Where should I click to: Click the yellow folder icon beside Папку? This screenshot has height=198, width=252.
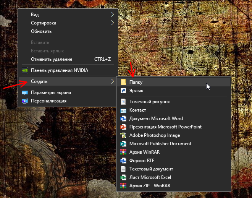click(123, 82)
